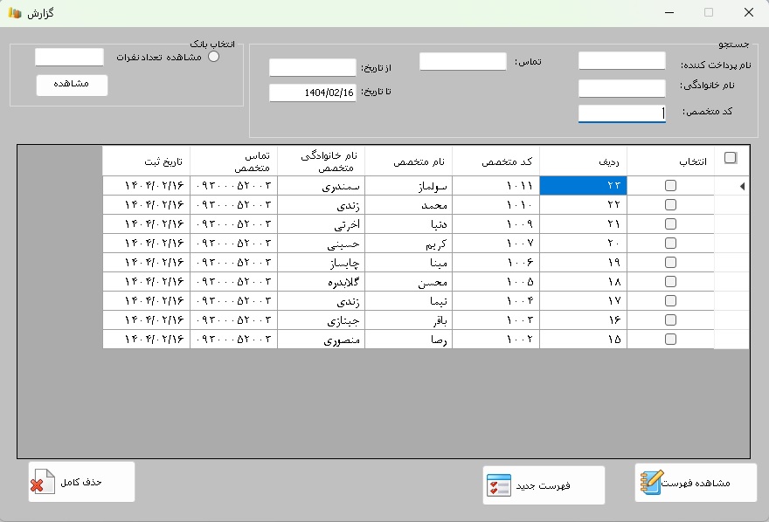Toggle the select-all checkbox in table header

731,158
